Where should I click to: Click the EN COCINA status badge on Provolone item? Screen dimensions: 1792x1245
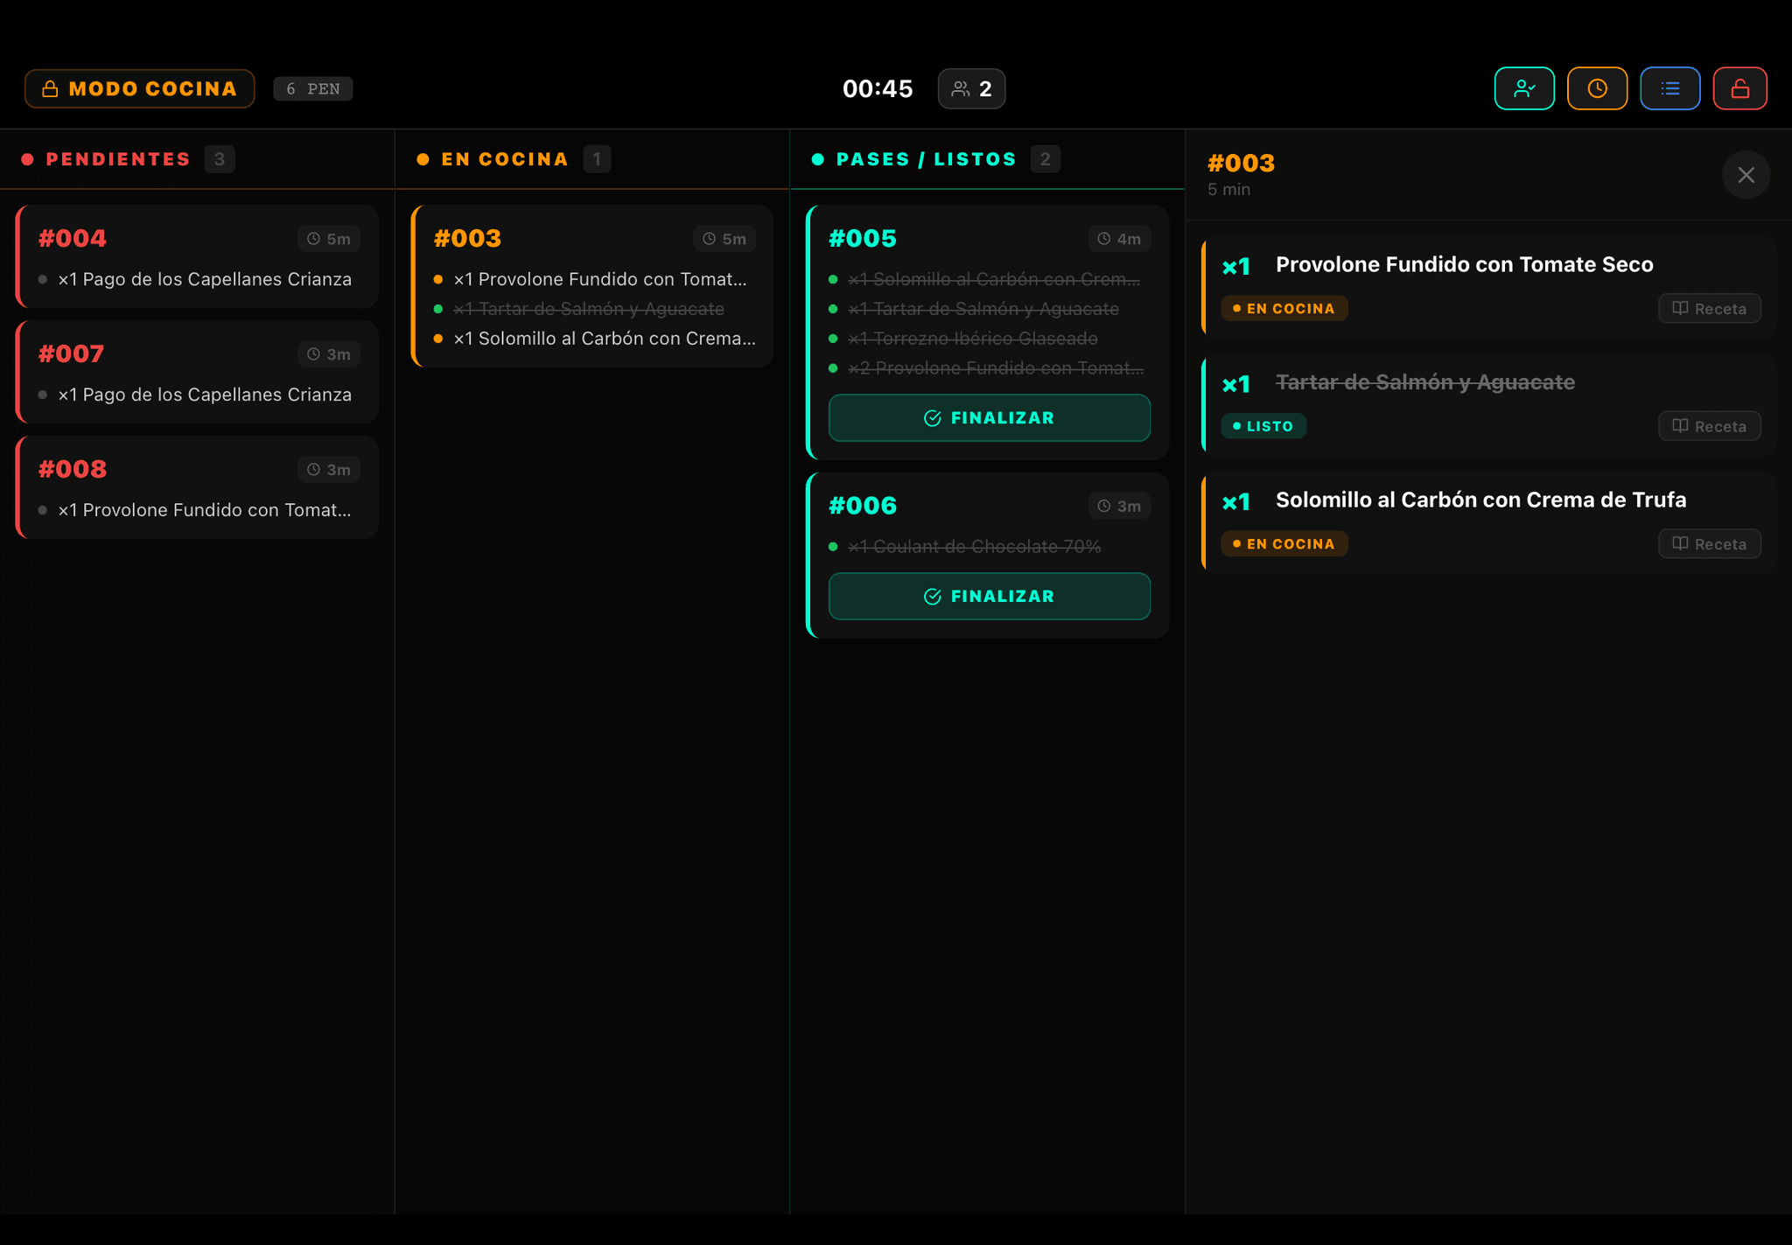(x=1284, y=308)
